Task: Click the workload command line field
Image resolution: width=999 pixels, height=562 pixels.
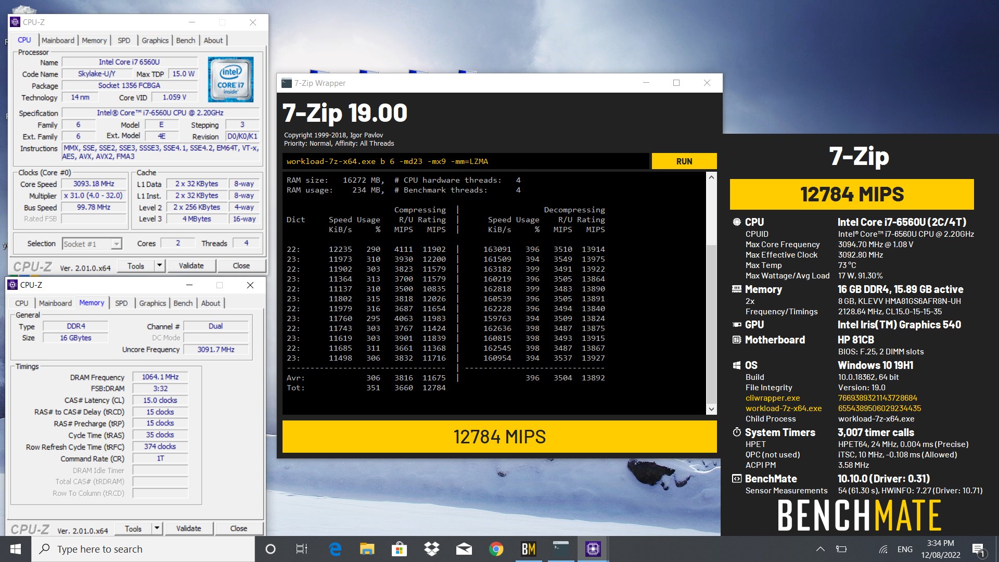Action: tap(466, 161)
